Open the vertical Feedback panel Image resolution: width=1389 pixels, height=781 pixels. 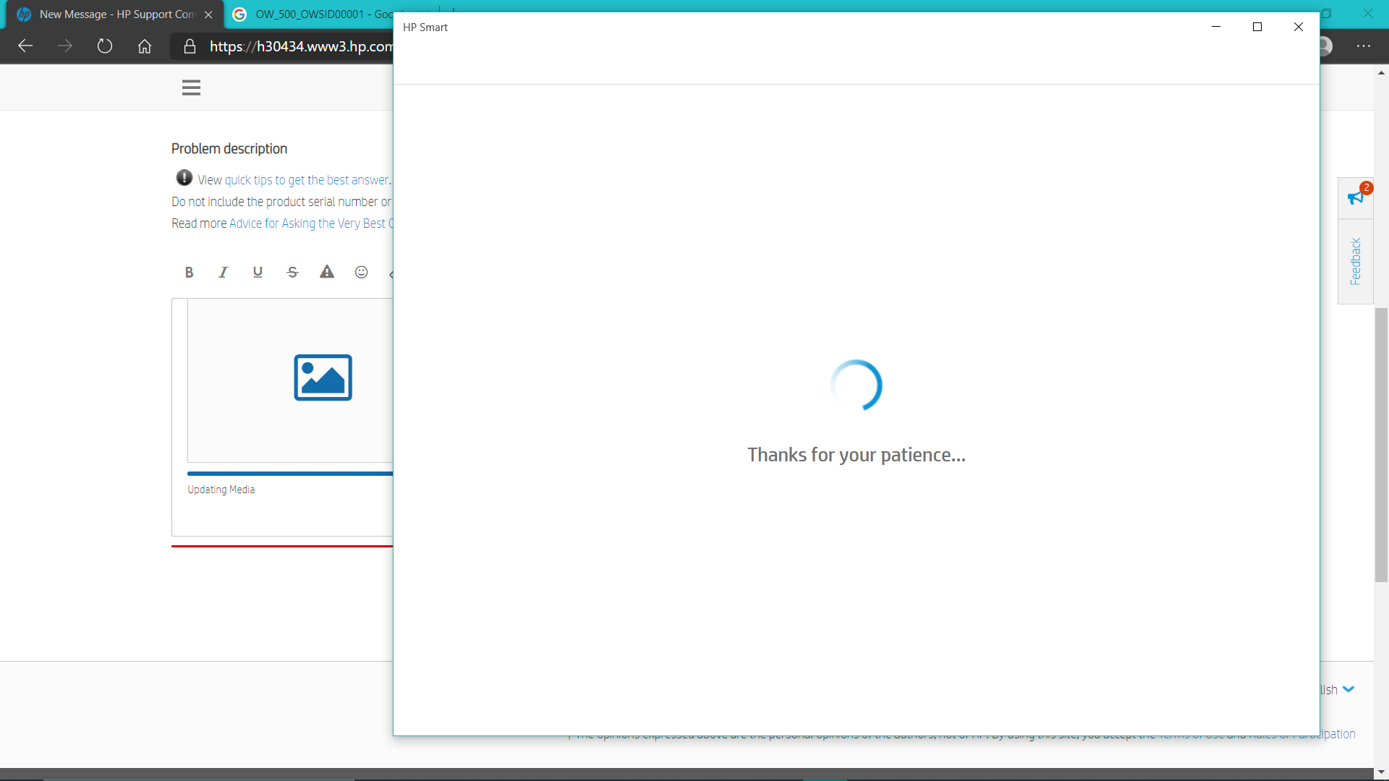[x=1356, y=262]
